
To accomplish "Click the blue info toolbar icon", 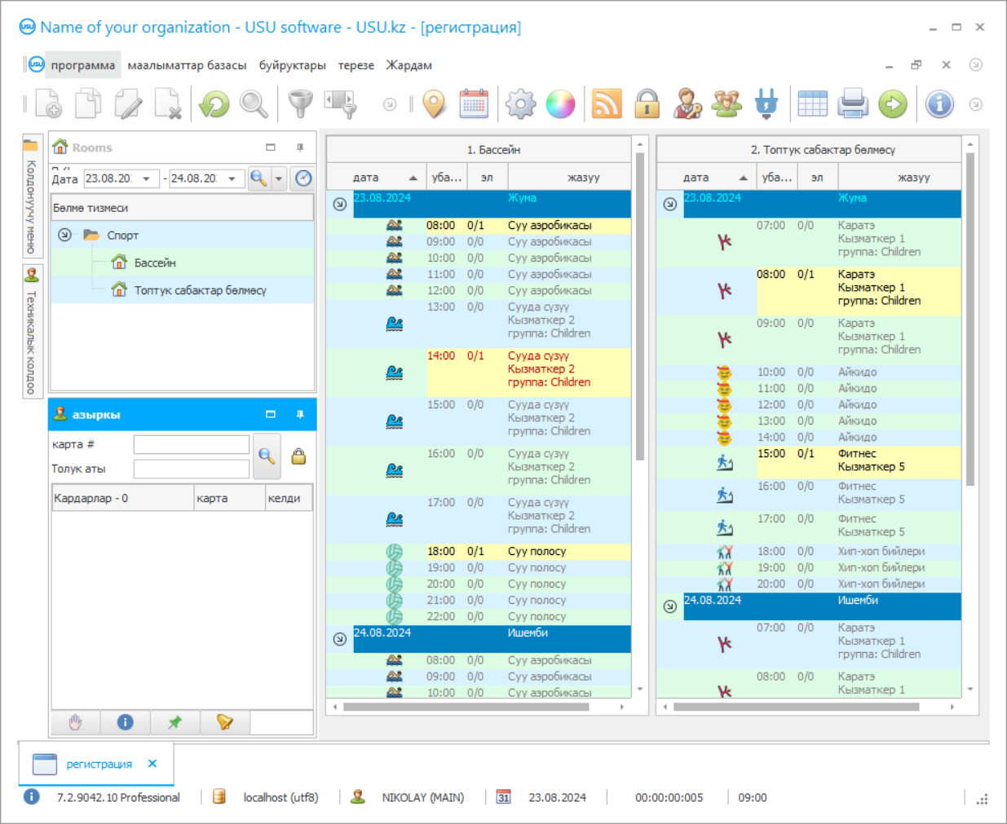I will (x=939, y=104).
